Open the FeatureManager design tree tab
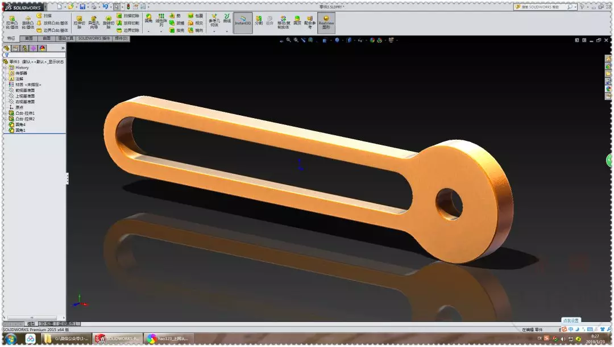 click(7, 48)
